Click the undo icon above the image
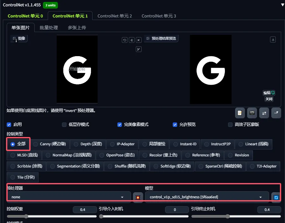 tap(125, 40)
